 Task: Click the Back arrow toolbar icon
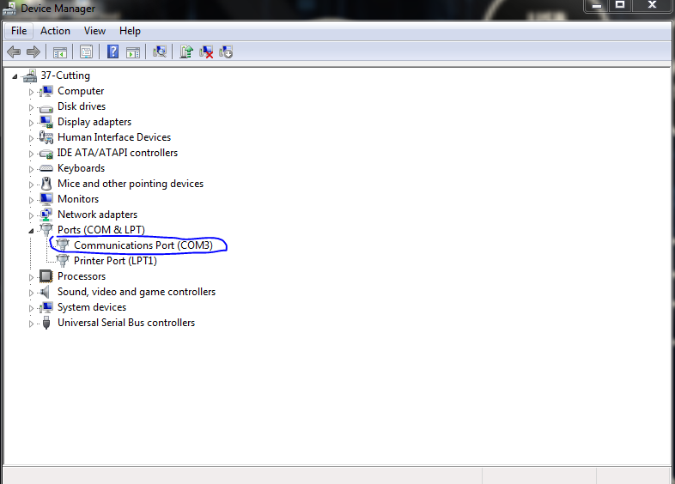[14, 52]
